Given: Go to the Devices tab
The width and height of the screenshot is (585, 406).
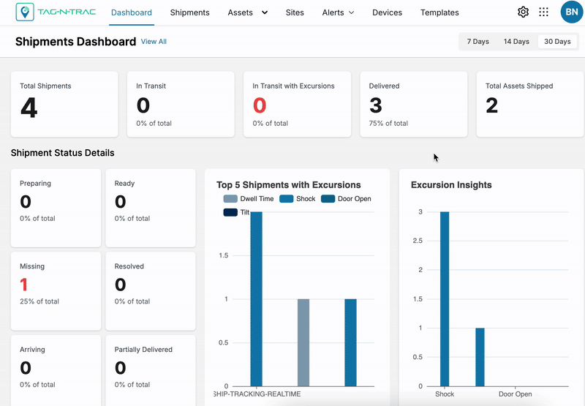Looking at the screenshot, I should click(x=388, y=12).
